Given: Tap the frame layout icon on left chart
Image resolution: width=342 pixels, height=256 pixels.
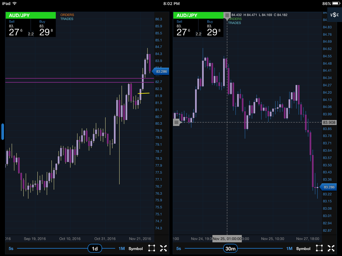Looking at the screenshot, I should [x=152, y=248].
